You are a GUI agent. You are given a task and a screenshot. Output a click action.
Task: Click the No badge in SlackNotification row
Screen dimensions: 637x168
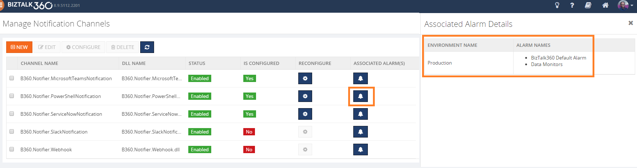click(x=249, y=132)
